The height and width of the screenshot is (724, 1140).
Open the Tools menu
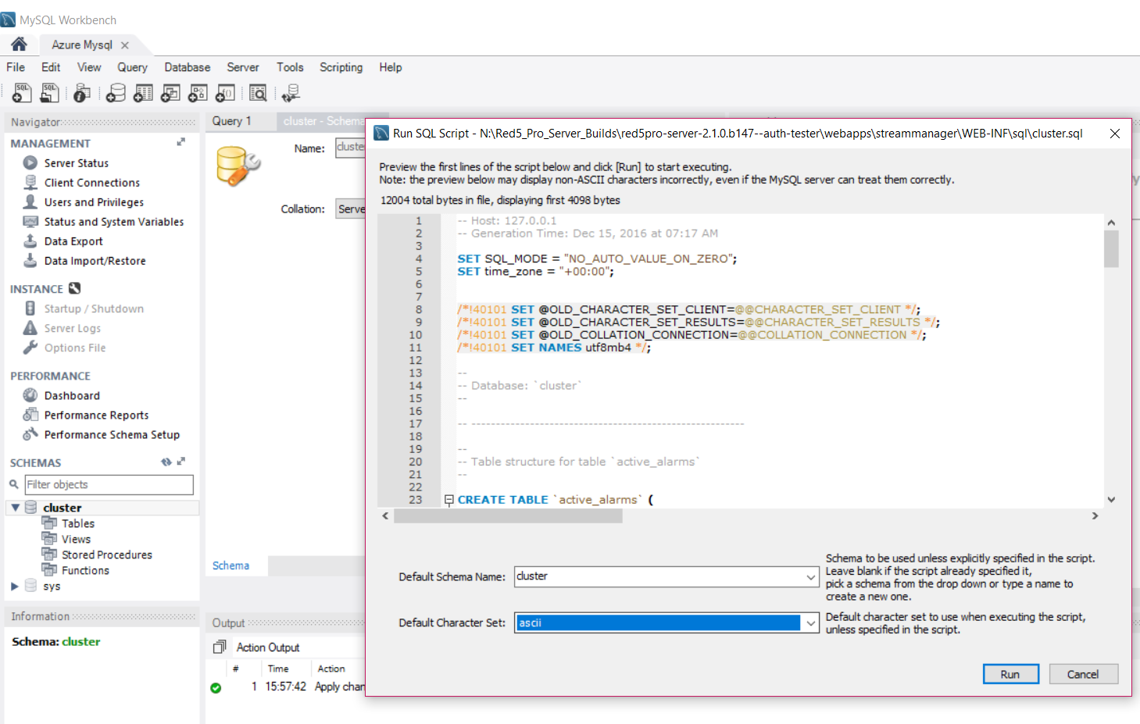click(290, 67)
